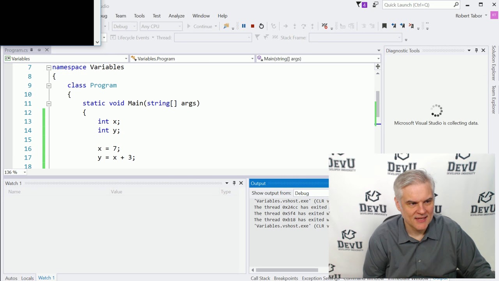
Task: Pin the Watch 1 panel
Action: 234,183
